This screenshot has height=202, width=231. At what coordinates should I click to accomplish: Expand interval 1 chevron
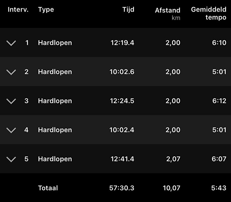tap(11, 43)
